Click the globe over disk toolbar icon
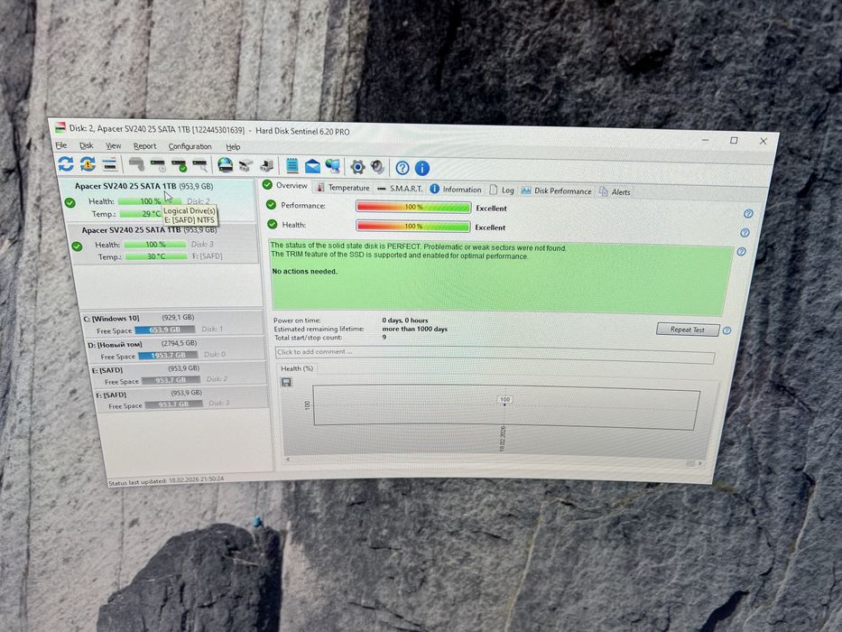 coord(225,165)
